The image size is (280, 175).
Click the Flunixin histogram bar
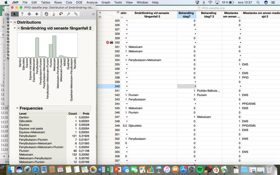51,51
